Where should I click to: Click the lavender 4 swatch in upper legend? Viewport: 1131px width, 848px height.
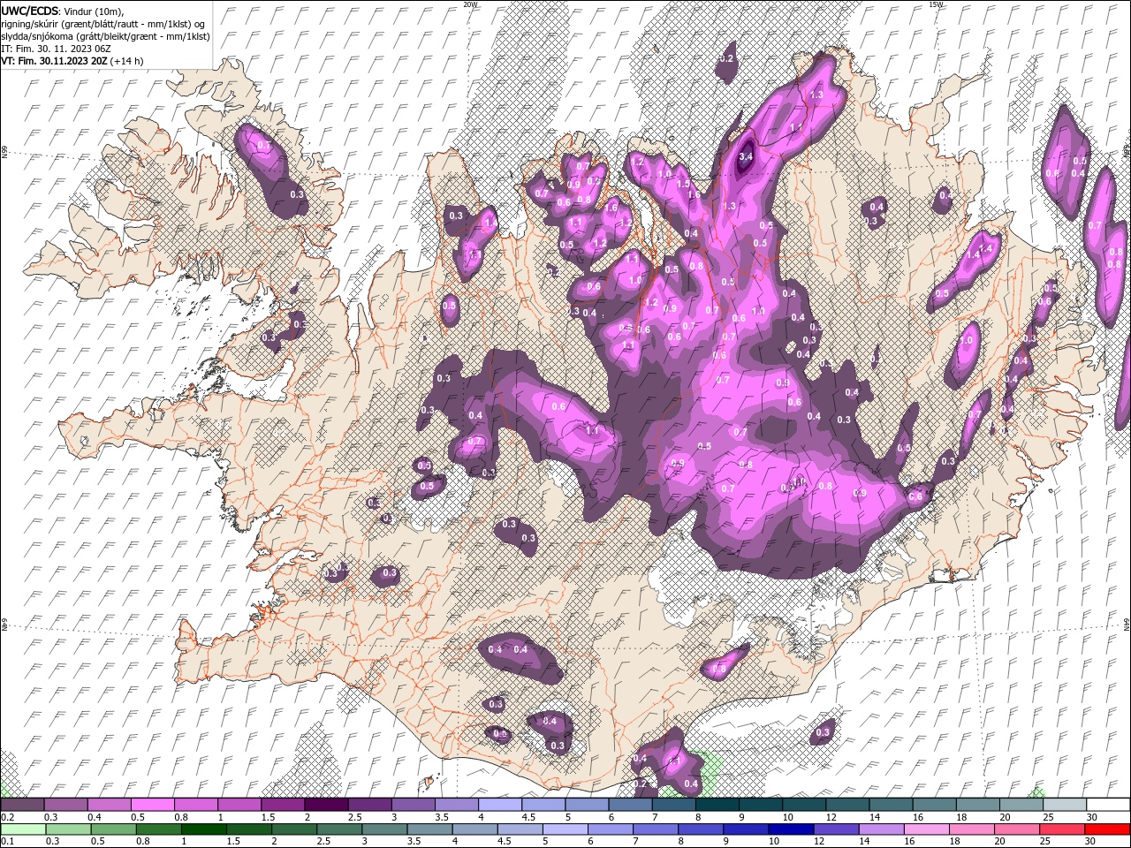500,805
